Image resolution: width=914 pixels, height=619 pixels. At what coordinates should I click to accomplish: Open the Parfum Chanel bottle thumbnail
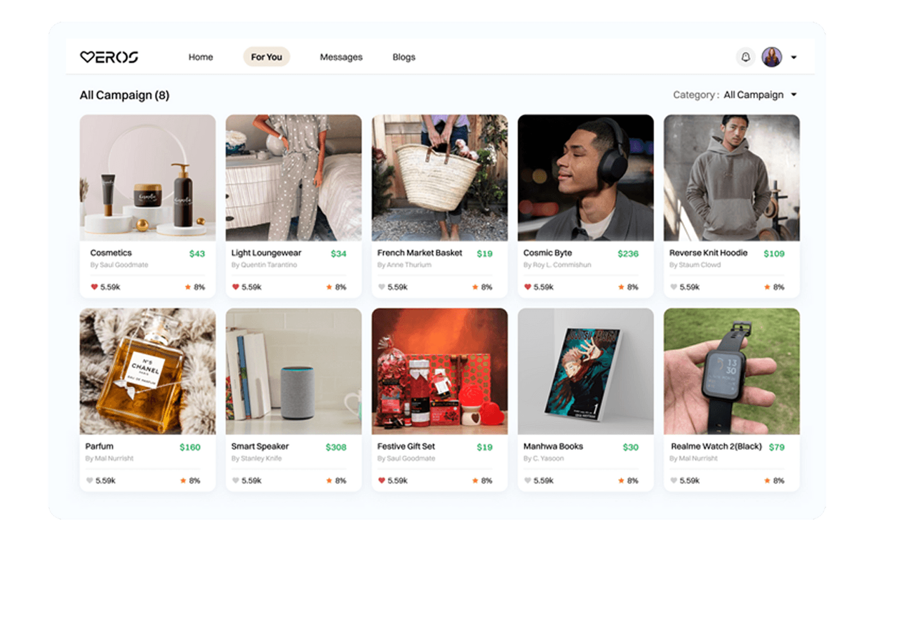click(147, 371)
